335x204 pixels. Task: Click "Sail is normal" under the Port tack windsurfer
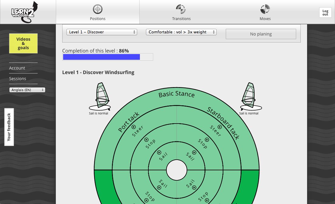99,113
